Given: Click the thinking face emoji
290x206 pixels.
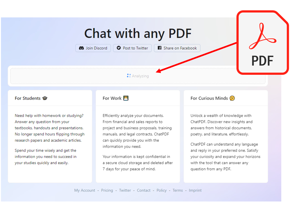Looking at the screenshot, I should (232, 98).
